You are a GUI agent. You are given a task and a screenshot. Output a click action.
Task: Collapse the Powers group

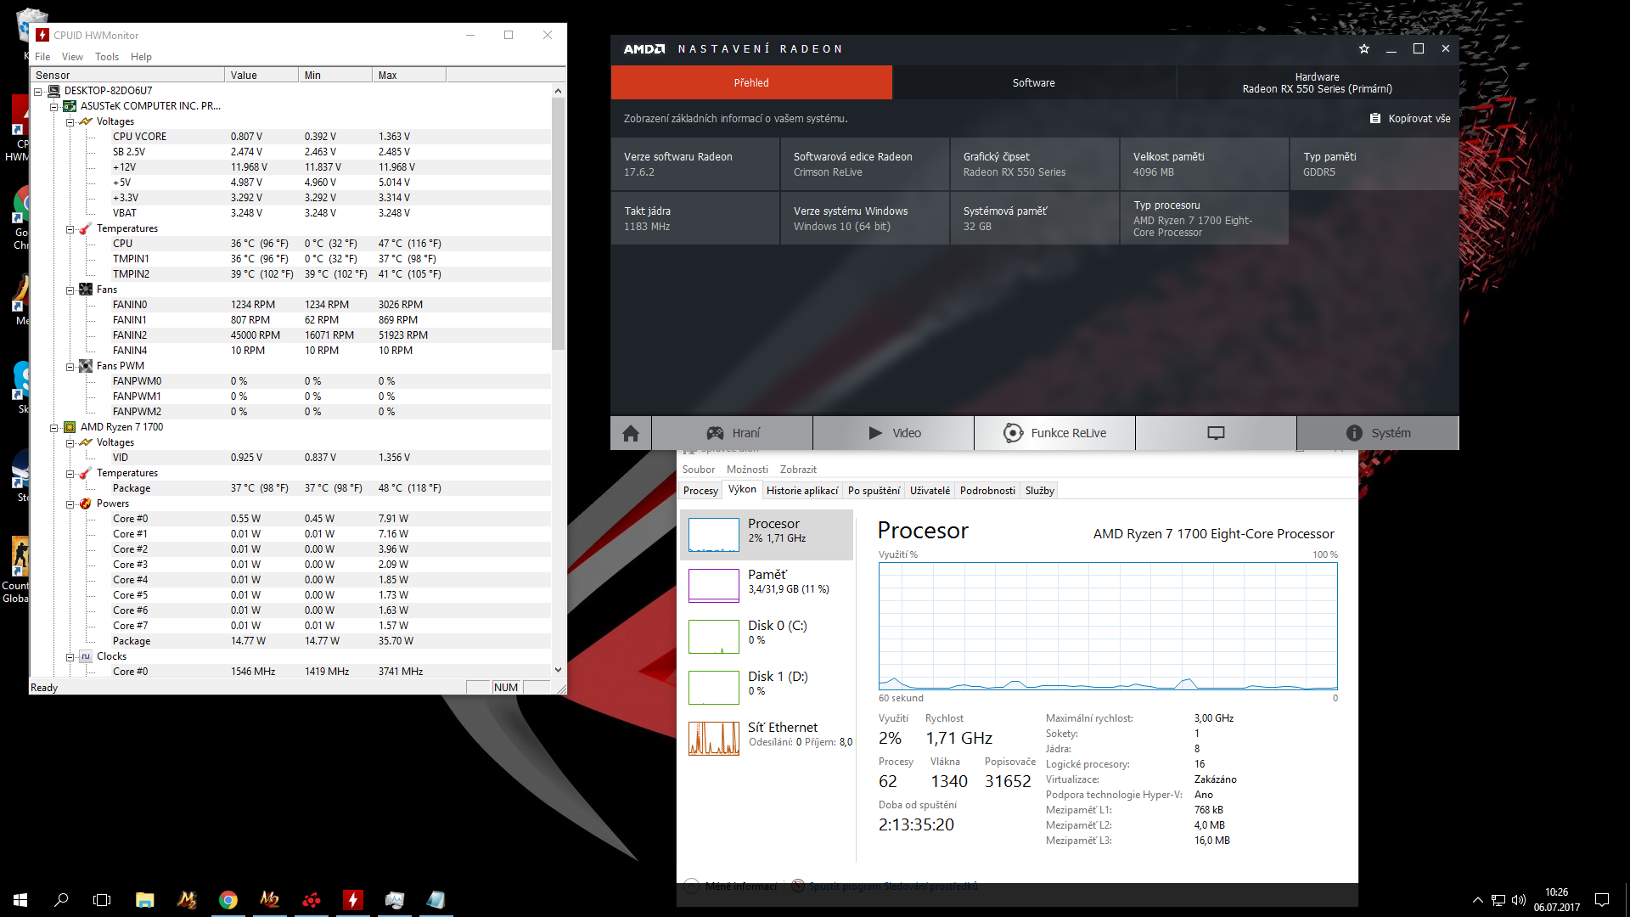click(70, 504)
